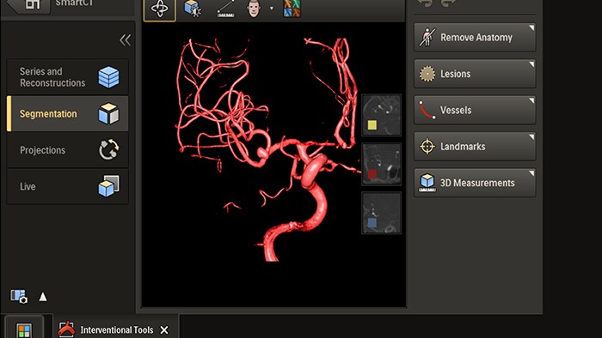Open the volume rendering brightness tool
Image resolution: width=602 pixels, height=338 pixels.
click(x=193, y=9)
